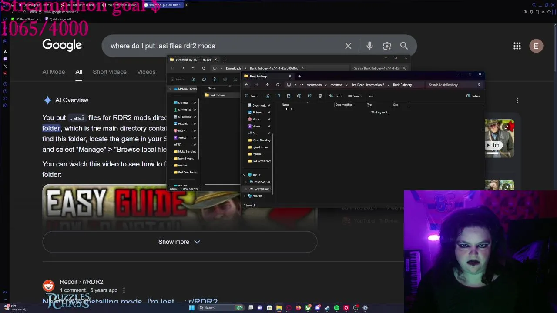
Task: Click the Search Bank Robbery field
Action: pyautogui.click(x=455, y=85)
